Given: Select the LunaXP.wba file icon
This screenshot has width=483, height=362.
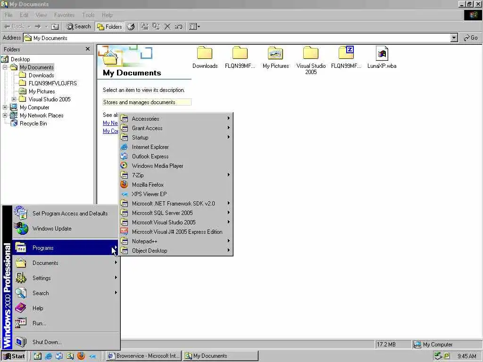Looking at the screenshot, I should click(382, 53).
